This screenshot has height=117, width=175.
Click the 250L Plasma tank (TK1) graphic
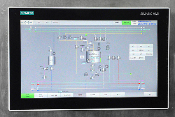[94, 56]
